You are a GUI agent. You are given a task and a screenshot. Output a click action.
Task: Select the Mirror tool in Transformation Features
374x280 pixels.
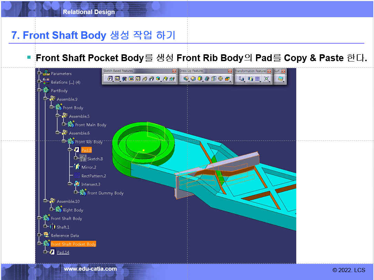coord(250,79)
